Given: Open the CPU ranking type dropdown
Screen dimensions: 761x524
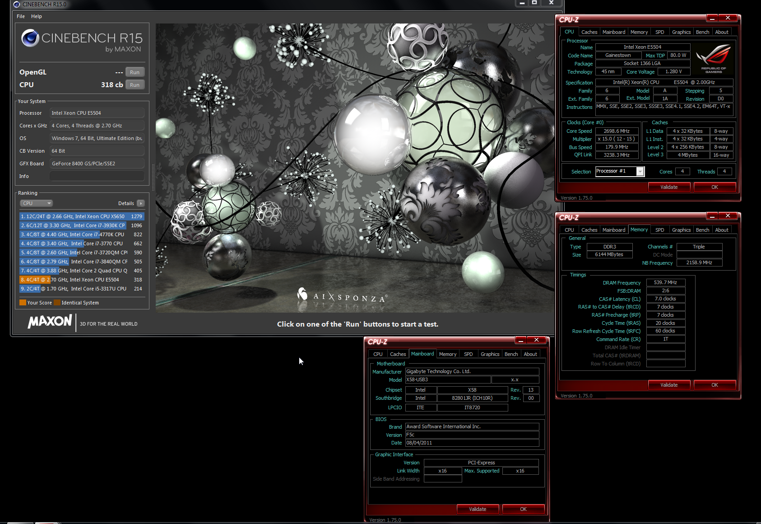Looking at the screenshot, I should [x=36, y=203].
